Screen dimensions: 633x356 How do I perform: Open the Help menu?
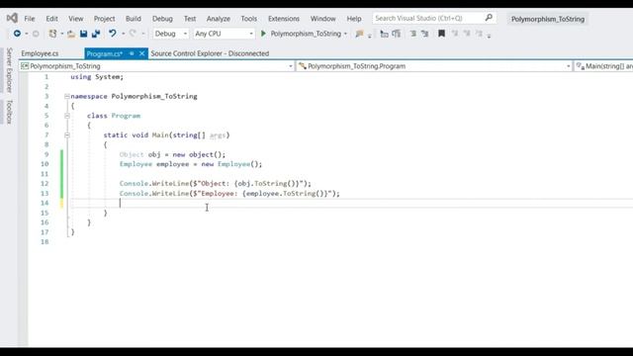pyautogui.click(x=354, y=19)
